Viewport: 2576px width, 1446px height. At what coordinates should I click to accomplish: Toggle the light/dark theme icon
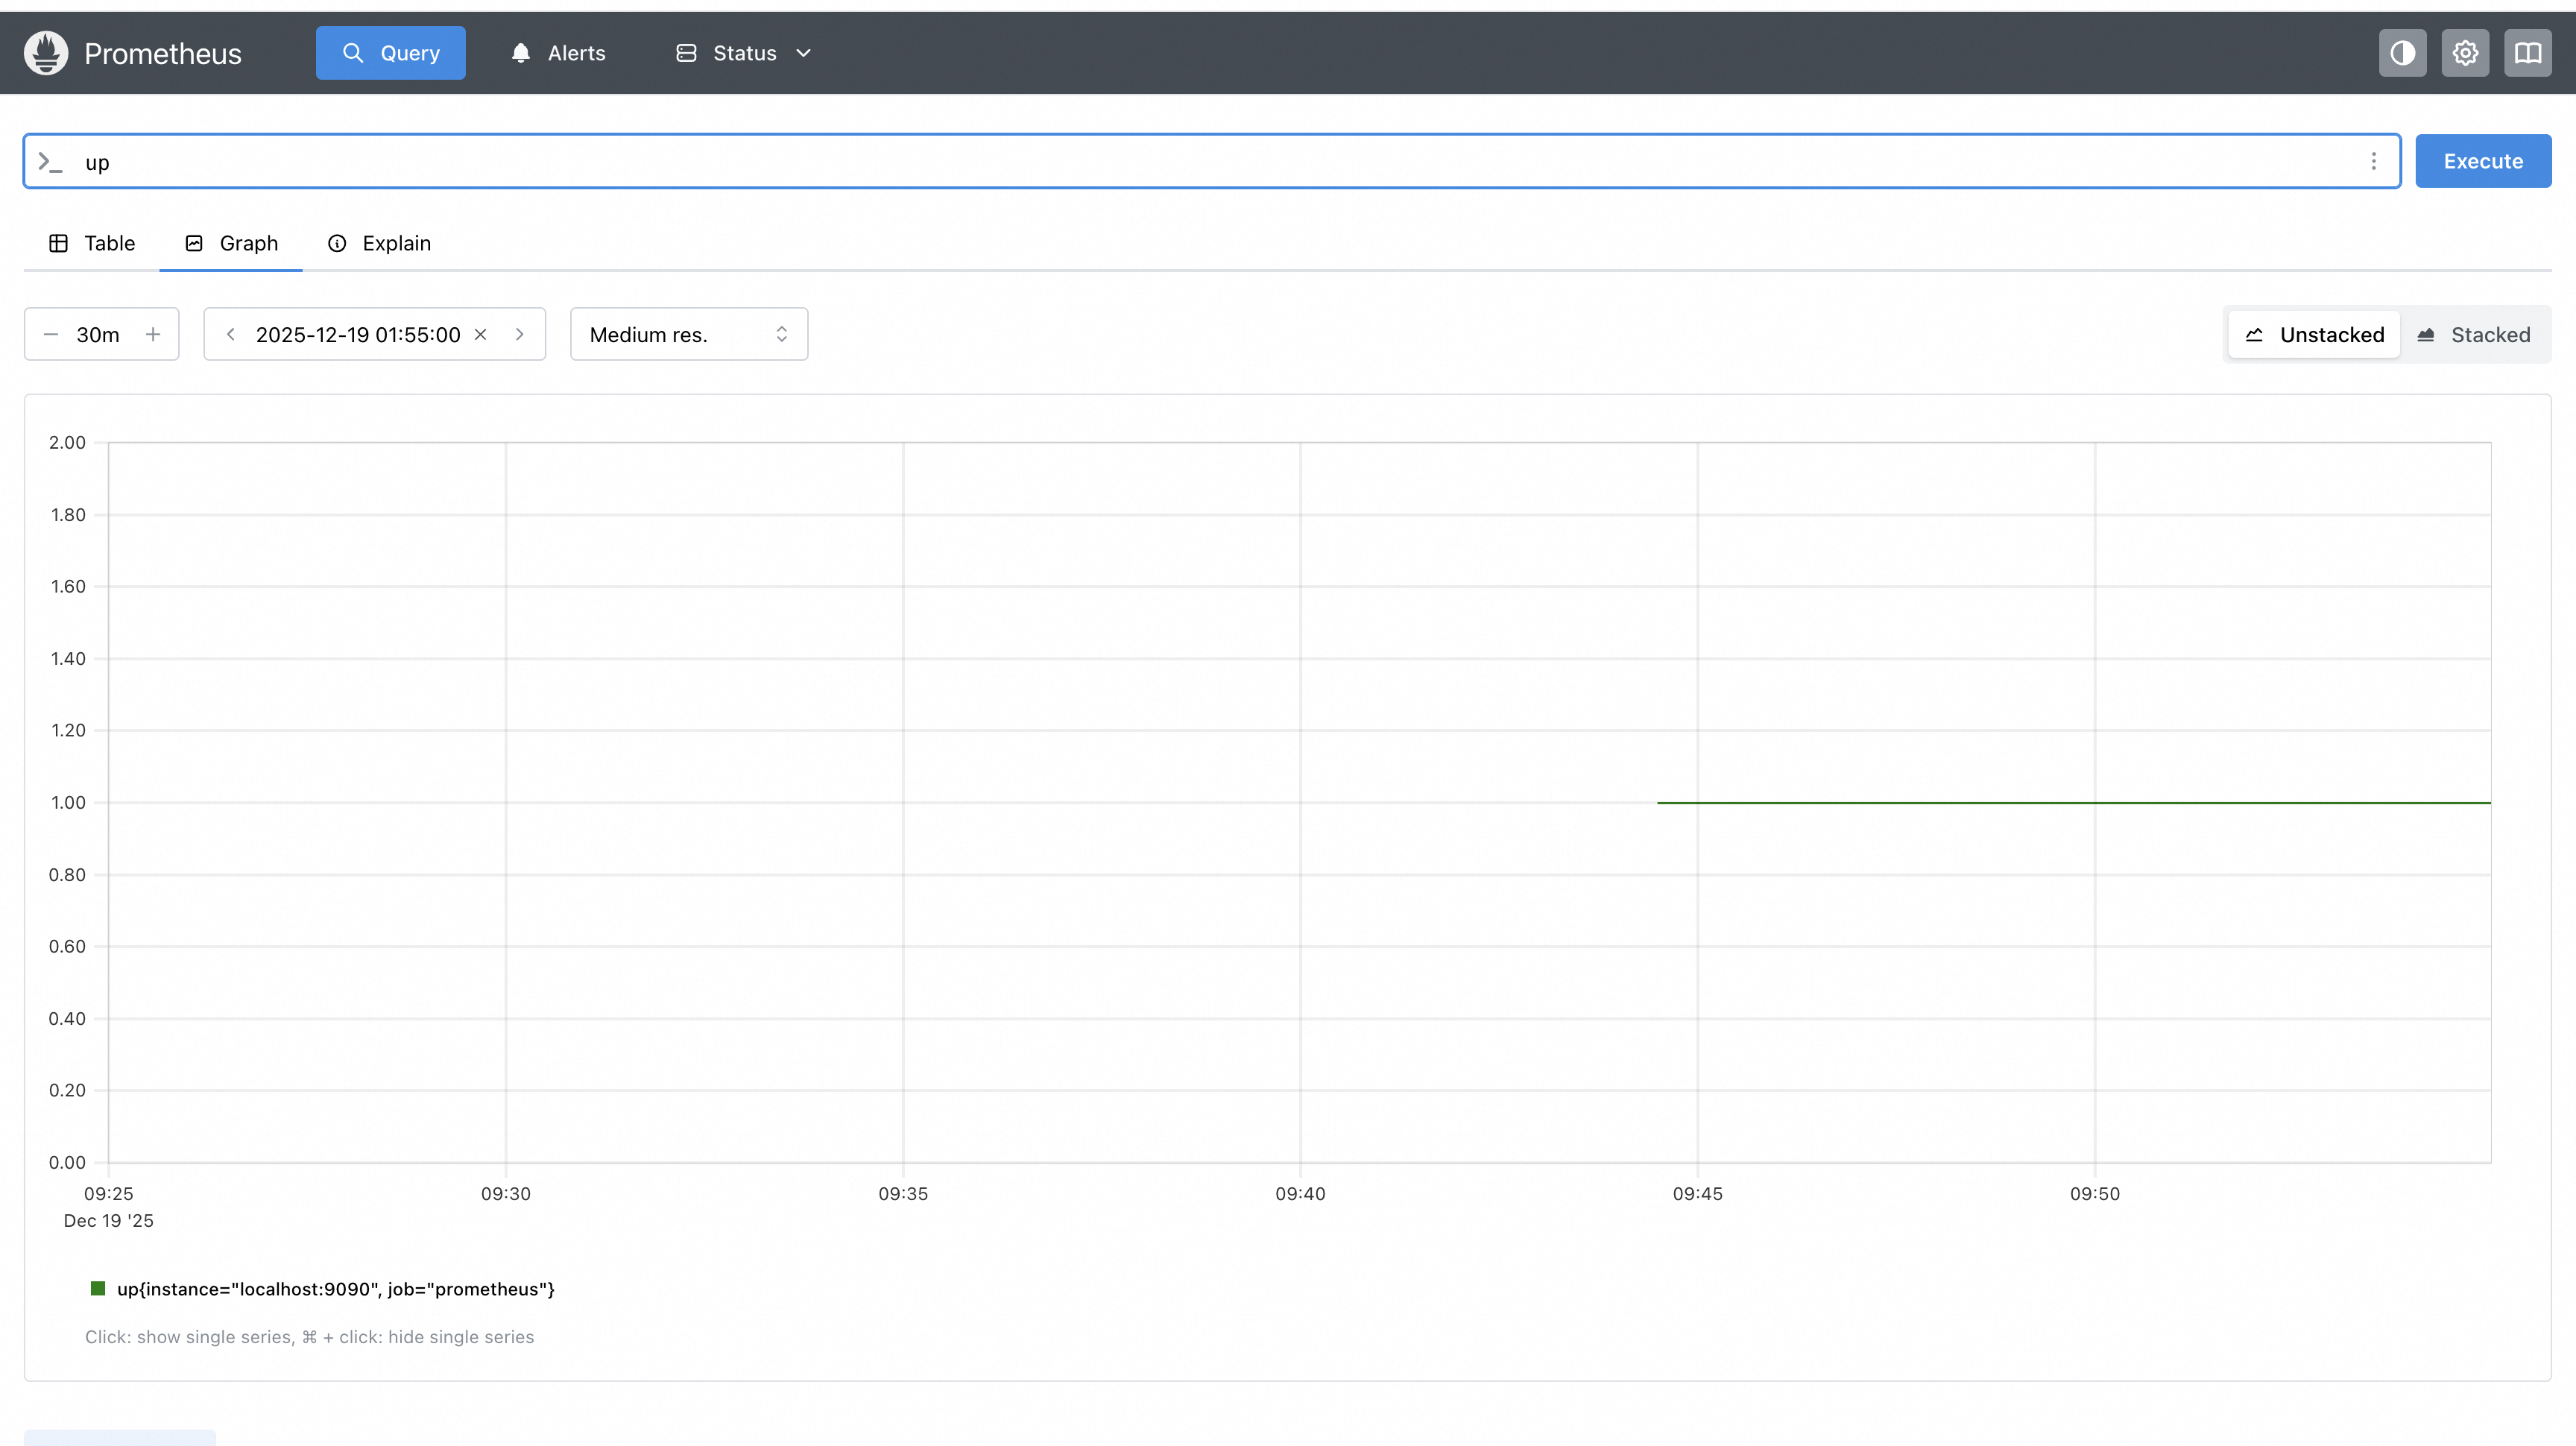coord(2402,53)
